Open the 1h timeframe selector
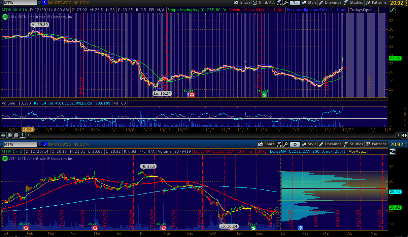Screen dimensions: 408x237 point(295,3)
